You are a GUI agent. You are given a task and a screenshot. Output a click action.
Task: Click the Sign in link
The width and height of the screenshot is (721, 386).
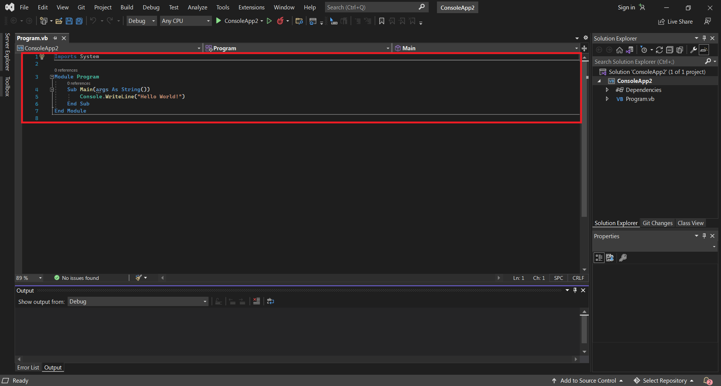[x=627, y=7]
